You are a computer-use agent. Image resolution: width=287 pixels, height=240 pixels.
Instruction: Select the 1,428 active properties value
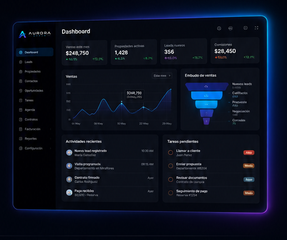121,53
